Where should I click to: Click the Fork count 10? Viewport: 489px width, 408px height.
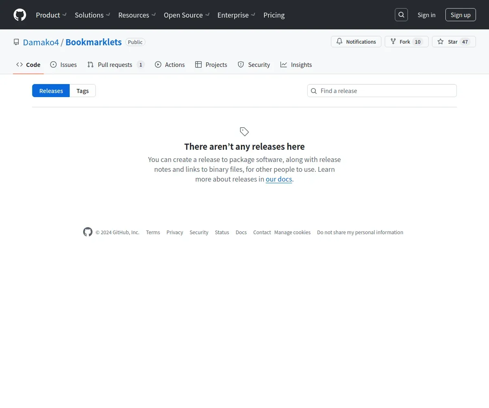pos(418,42)
